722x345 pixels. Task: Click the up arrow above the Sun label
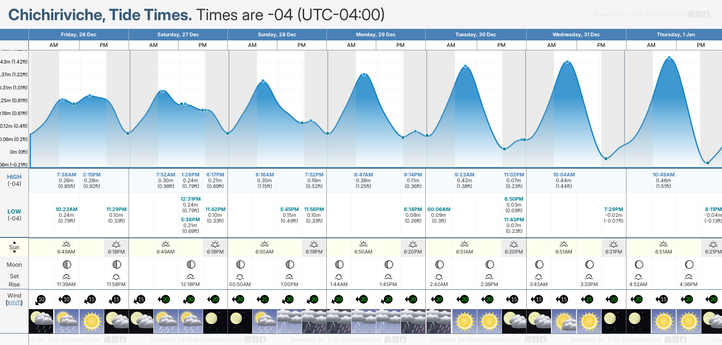pos(14,242)
